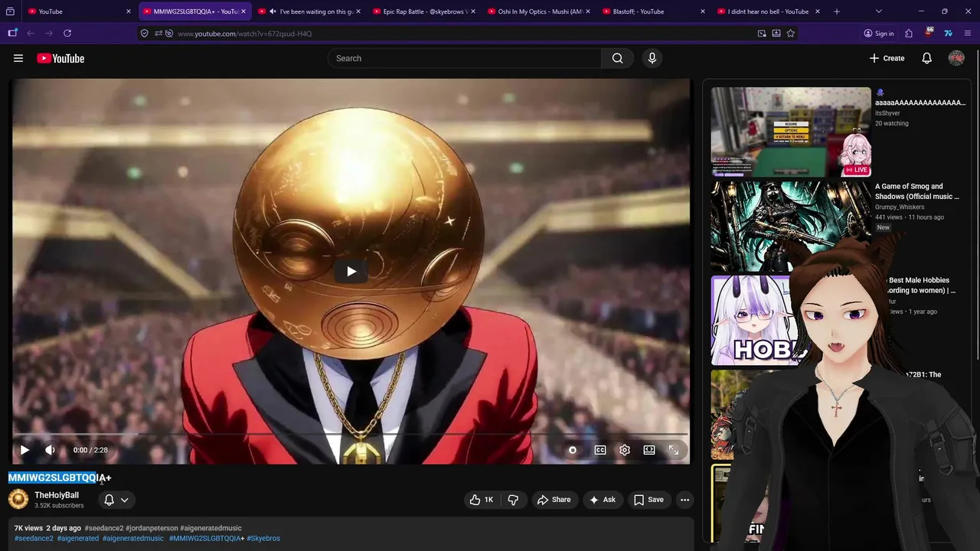Open the itsShyver live stream thumbnail

coord(791,132)
